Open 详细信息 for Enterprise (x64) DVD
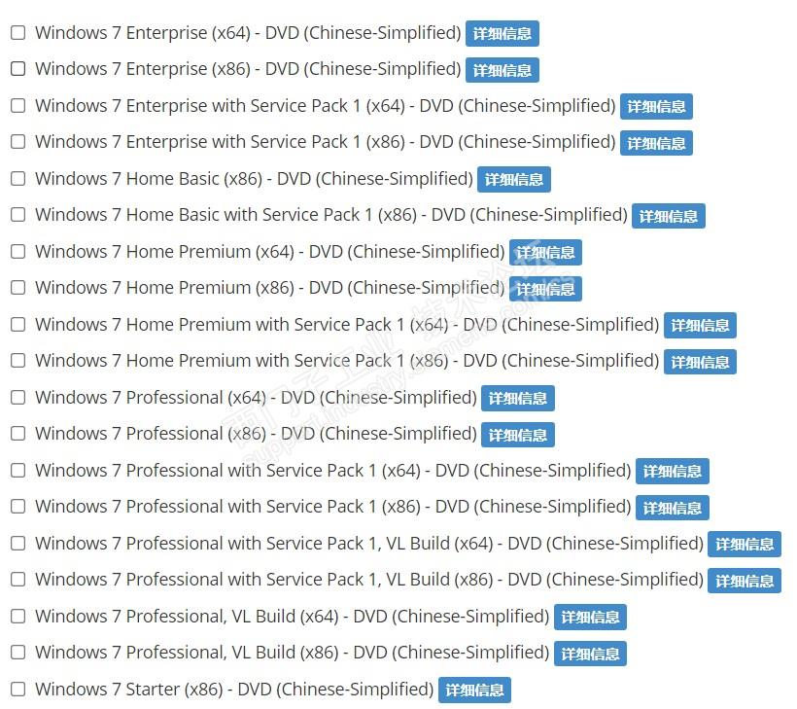Screen dimensions: 797x709 pyautogui.click(x=502, y=34)
